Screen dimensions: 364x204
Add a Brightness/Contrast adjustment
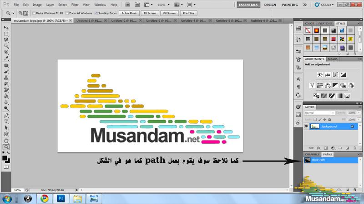point(320,75)
